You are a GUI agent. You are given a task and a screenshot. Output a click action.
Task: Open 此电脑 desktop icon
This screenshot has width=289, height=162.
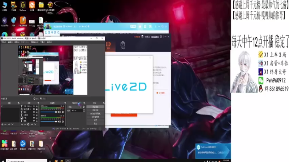point(5,6)
